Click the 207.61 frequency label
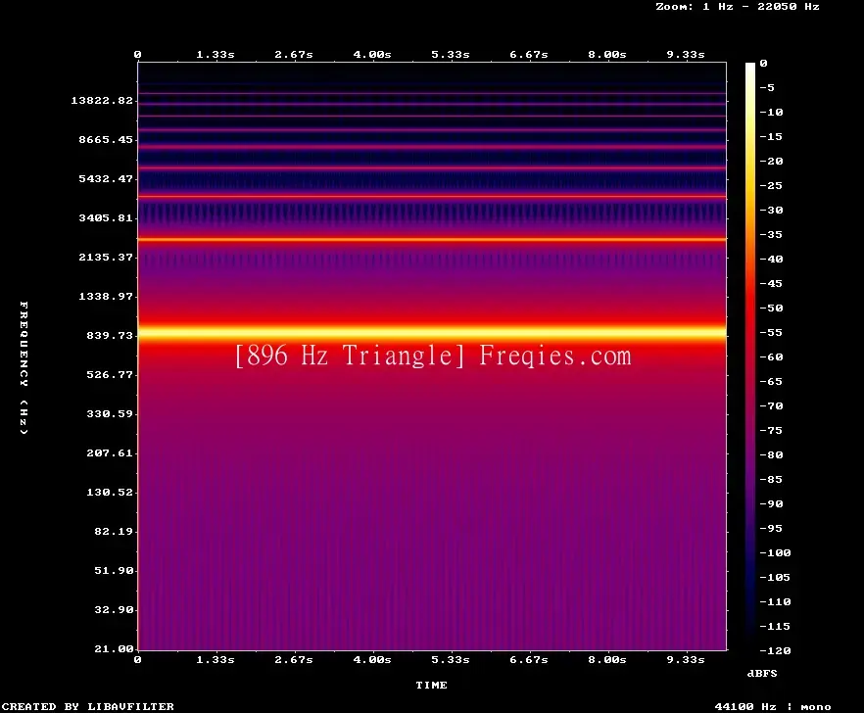The image size is (864, 713). [x=110, y=452]
